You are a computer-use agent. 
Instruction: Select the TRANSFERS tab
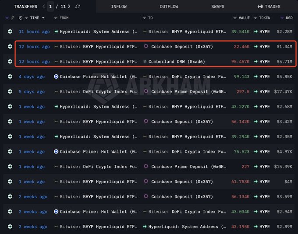tap(25, 7)
